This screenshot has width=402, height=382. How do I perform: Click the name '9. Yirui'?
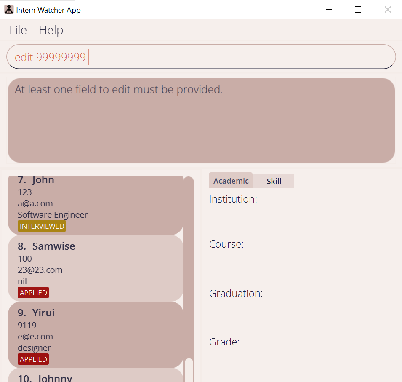(x=36, y=313)
